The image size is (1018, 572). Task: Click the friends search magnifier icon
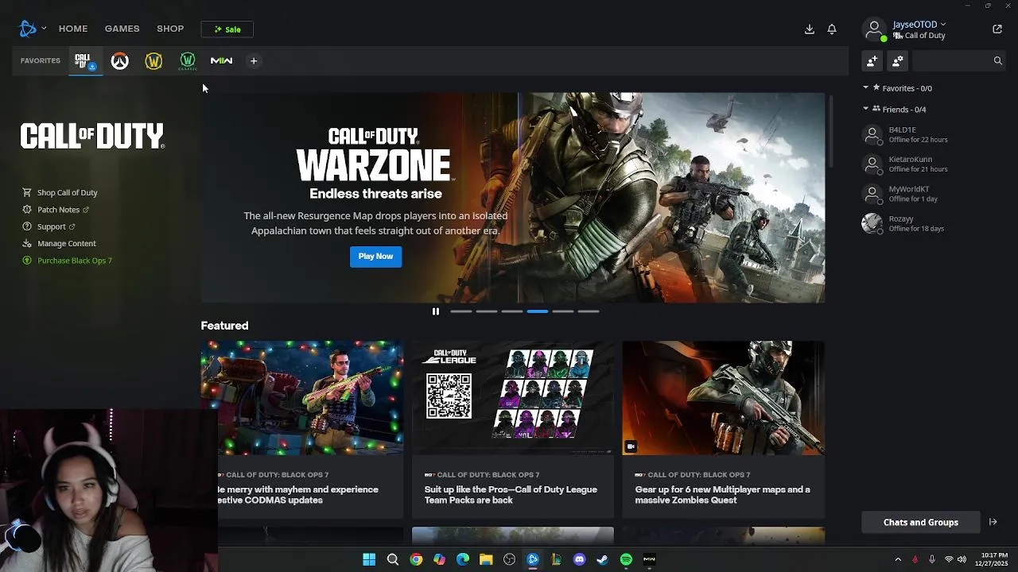[x=997, y=60]
